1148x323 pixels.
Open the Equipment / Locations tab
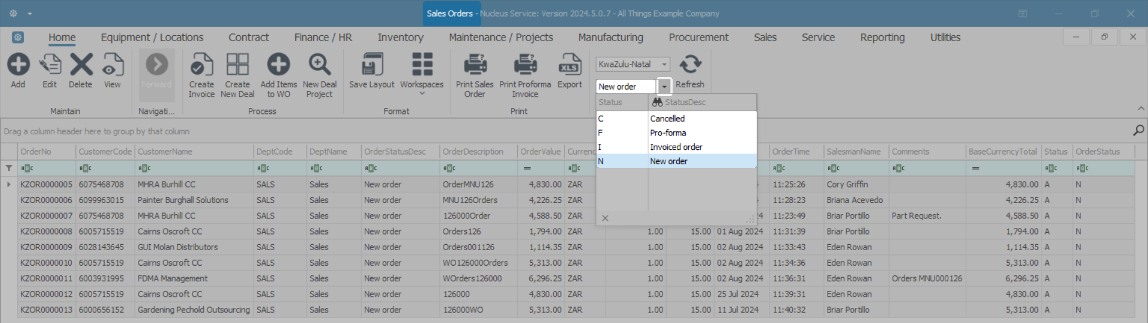(152, 37)
